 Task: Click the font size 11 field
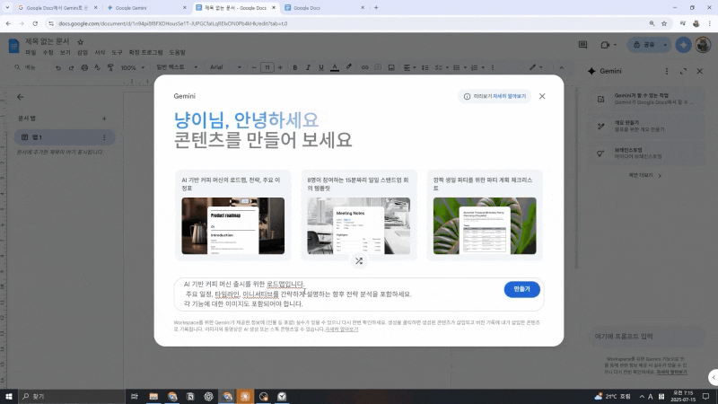(267, 68)
